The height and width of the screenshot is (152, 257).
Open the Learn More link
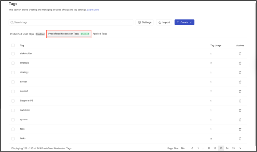coord(93,10)
